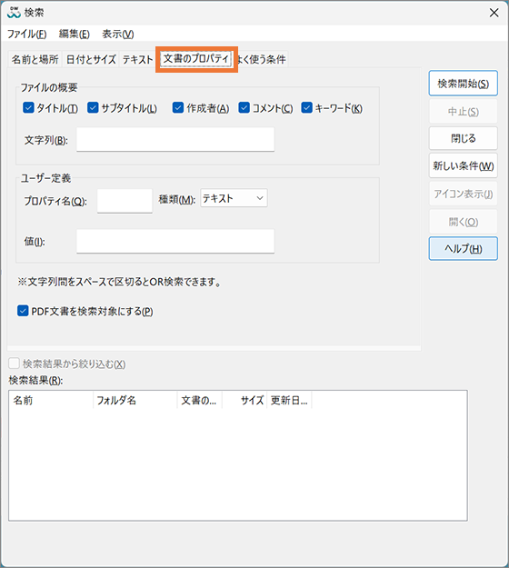Open the 表示(V) menu
This screenshot has height=568, width=509.
coord(118,35)
